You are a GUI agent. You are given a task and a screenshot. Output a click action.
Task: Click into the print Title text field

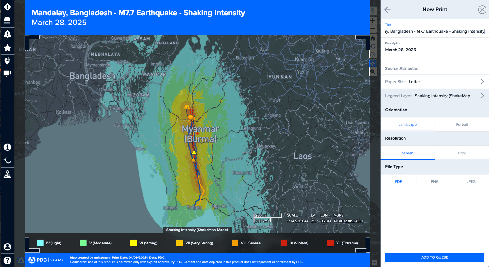[434, 31]
